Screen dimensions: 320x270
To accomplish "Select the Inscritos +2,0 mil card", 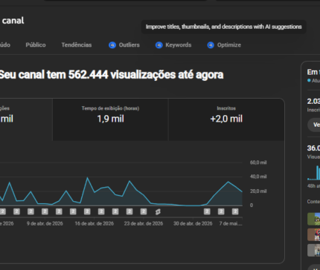I will click(226, 119).
